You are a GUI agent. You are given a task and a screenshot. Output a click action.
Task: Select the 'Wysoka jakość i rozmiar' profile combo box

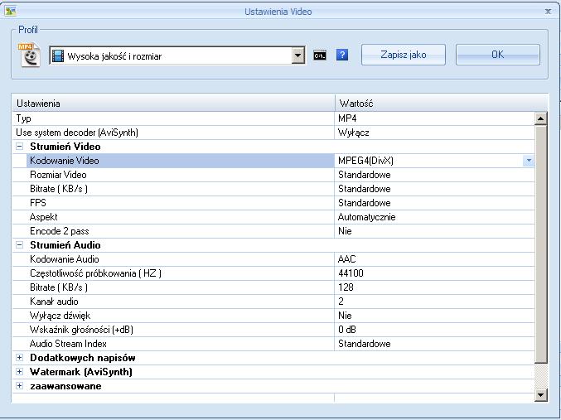tap(177, 56)
